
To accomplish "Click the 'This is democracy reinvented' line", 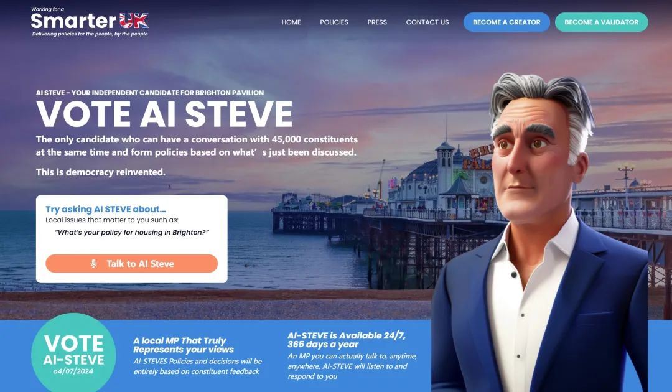I will point(101,172).
